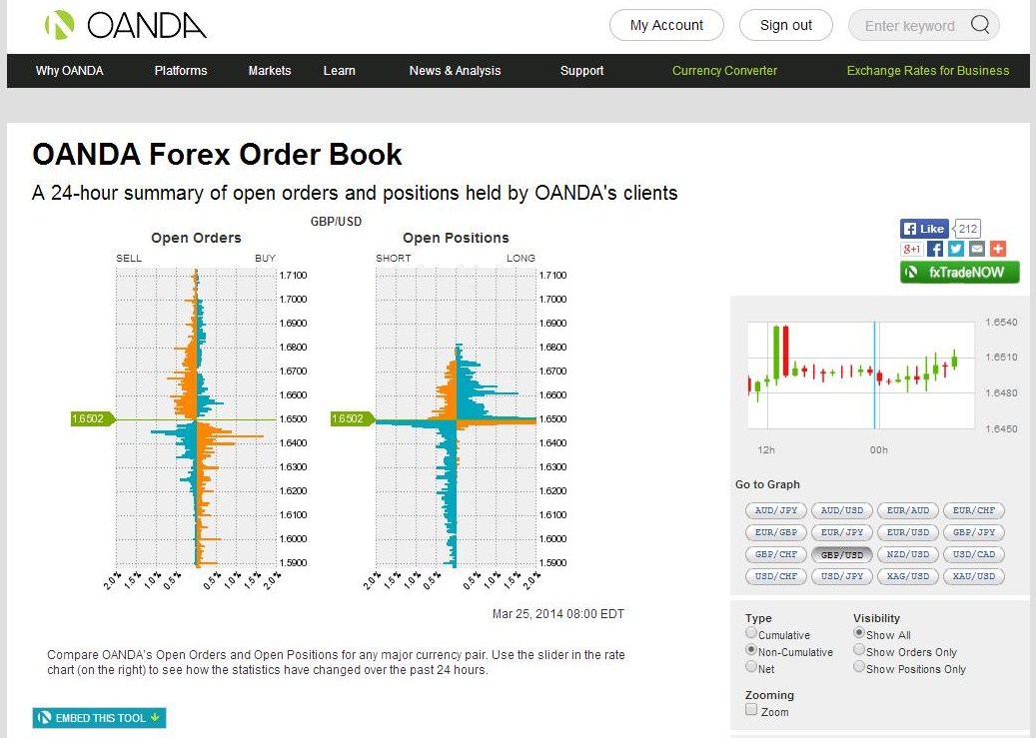
Task: Go to the EUR/CHF graph
Action: click(974, 510)
